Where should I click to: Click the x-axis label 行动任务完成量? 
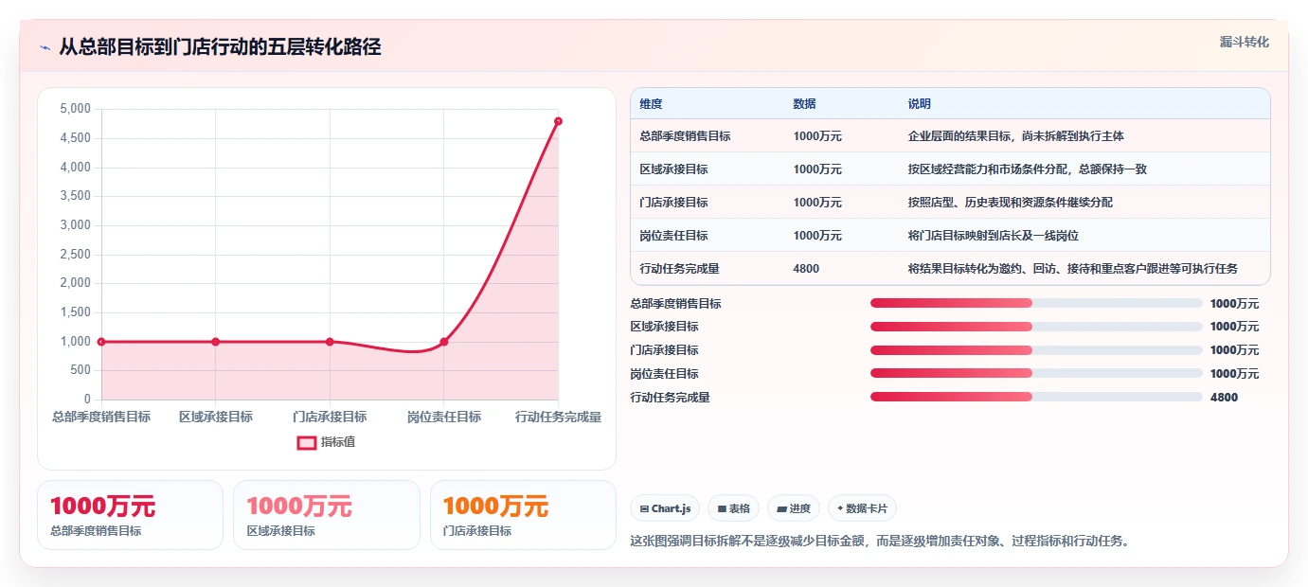(558, 418)
